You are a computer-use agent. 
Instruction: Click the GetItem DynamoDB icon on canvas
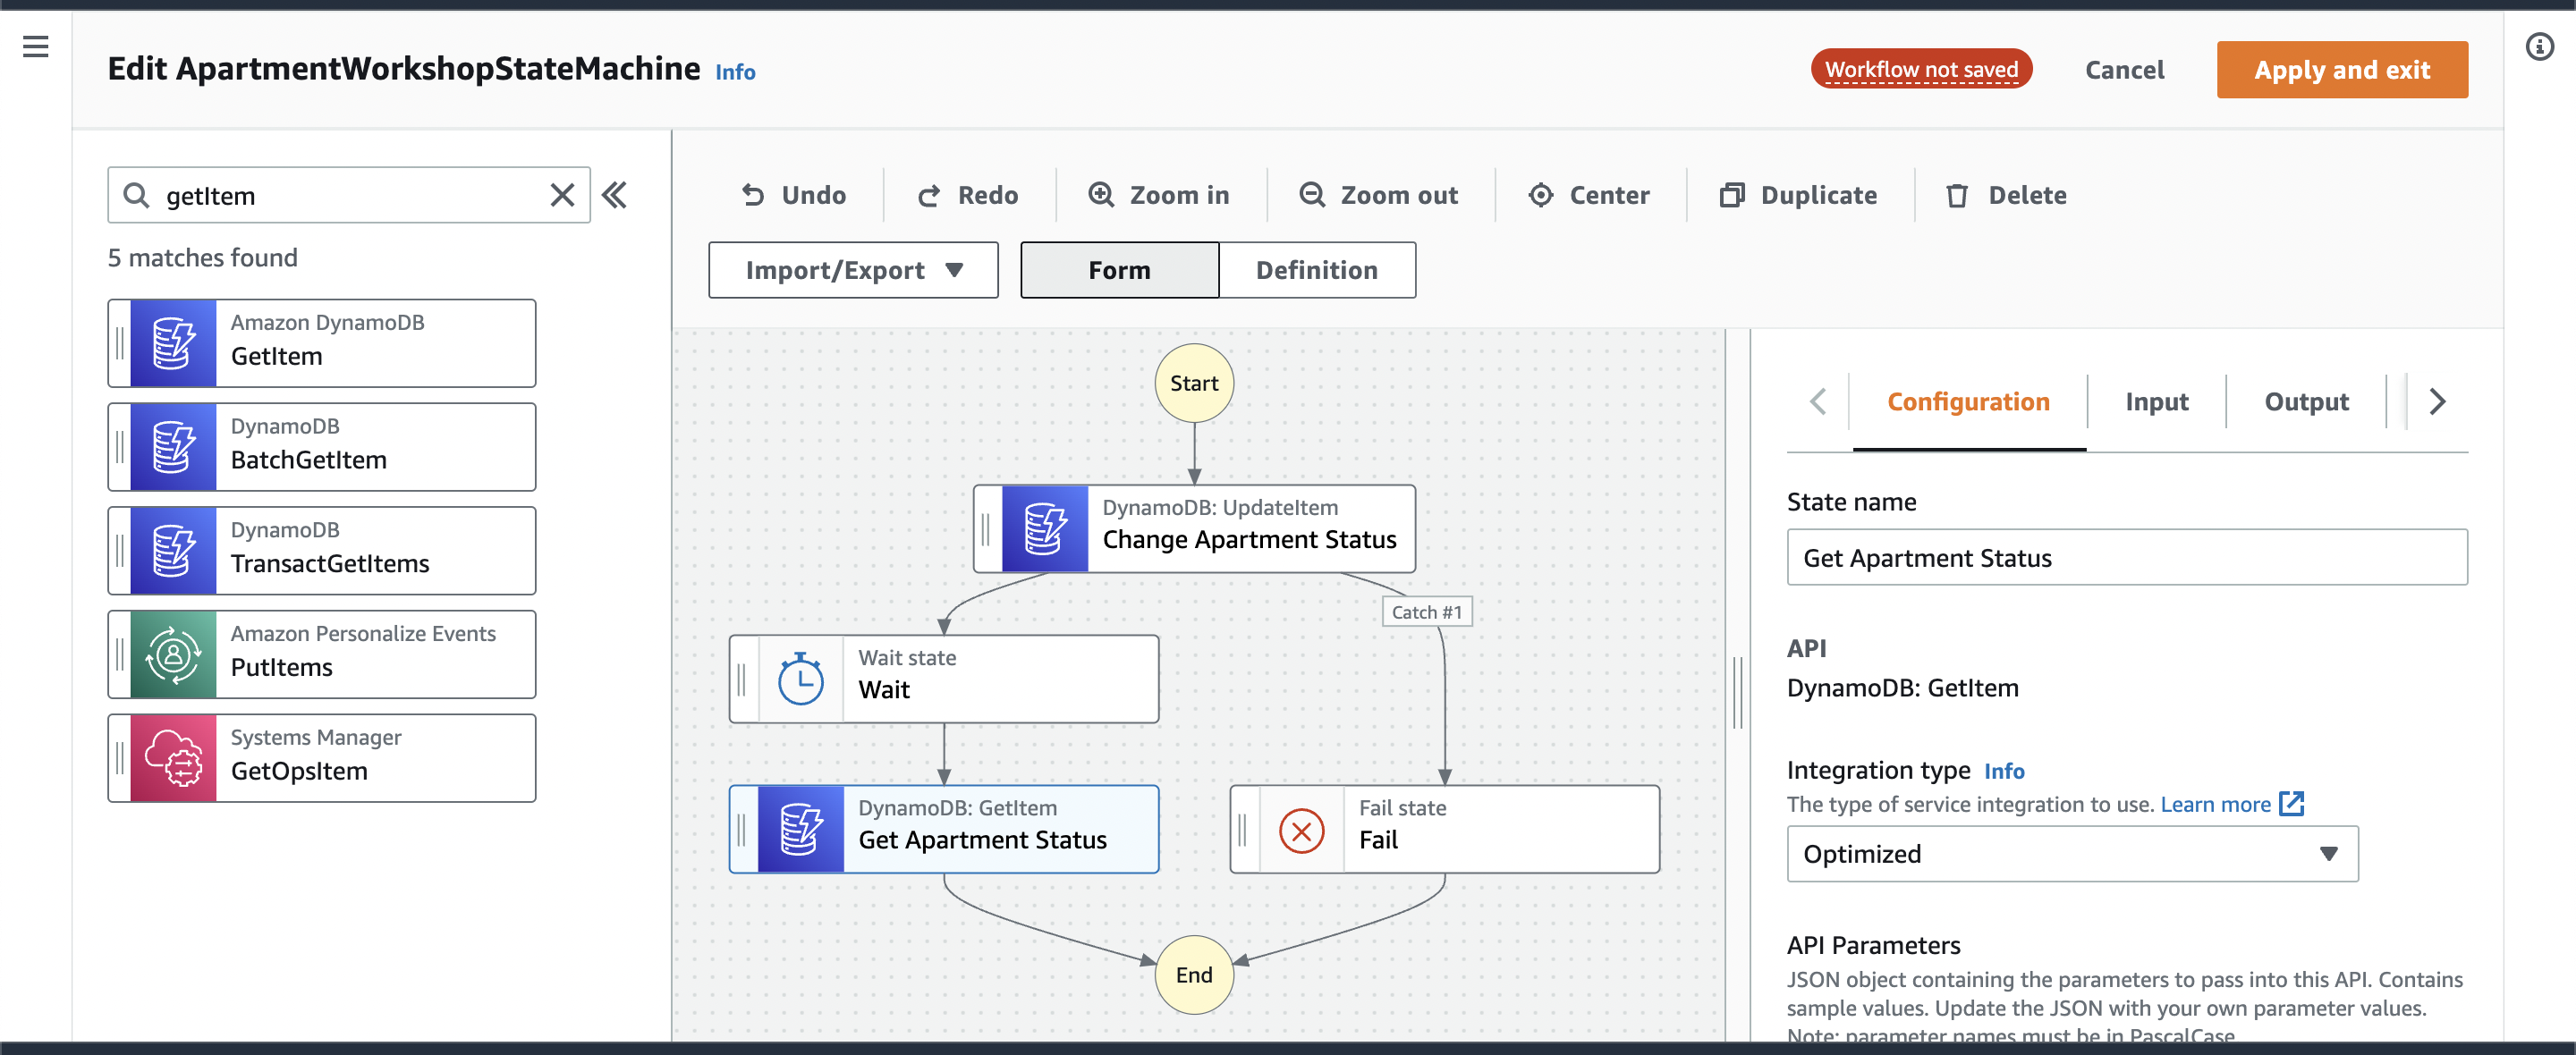(801, 829)
